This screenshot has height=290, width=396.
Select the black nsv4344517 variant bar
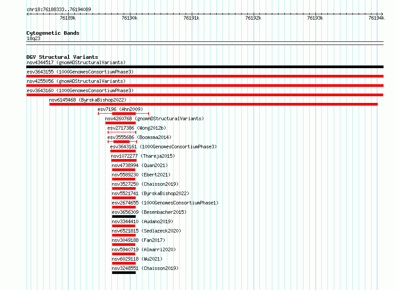(205, 67)
